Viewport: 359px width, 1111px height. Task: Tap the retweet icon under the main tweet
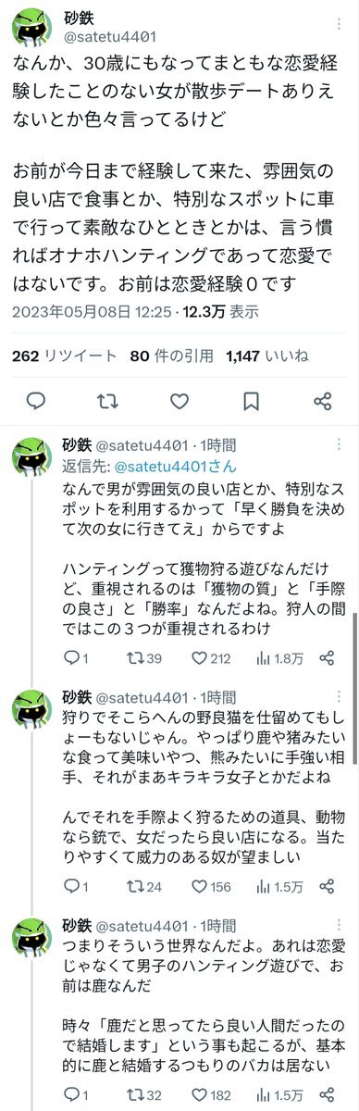tap(108, 401)
